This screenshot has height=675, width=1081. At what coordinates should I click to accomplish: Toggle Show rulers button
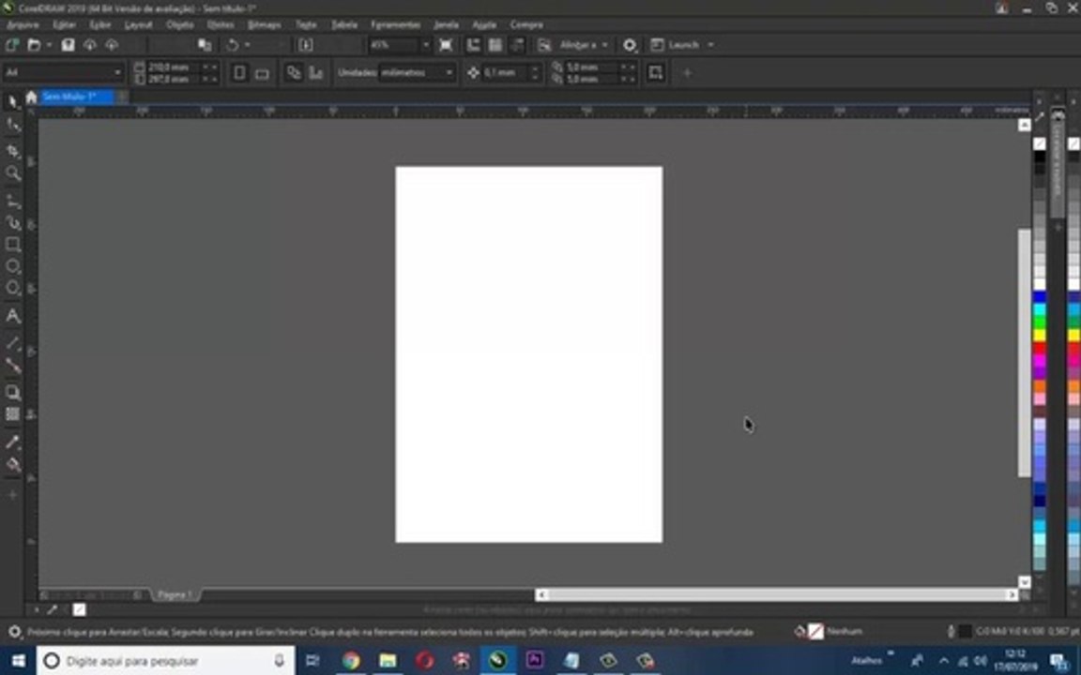(473, 45)
